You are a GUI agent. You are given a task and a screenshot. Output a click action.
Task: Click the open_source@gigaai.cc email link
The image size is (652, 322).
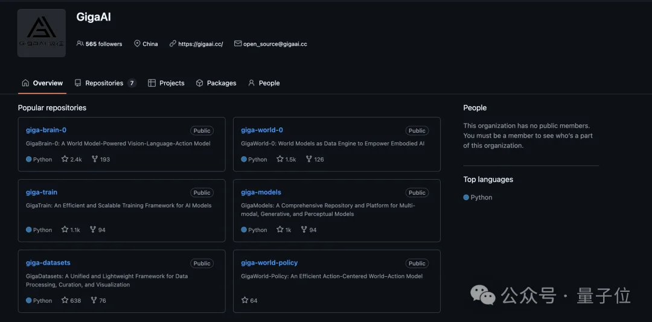[275, 44]
